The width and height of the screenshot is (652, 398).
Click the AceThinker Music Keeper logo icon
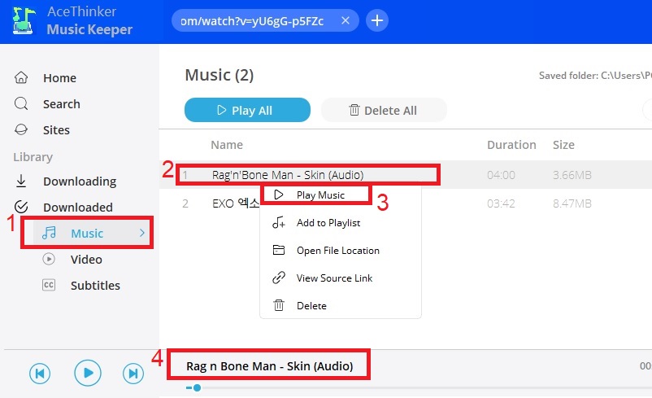point(24,20)
